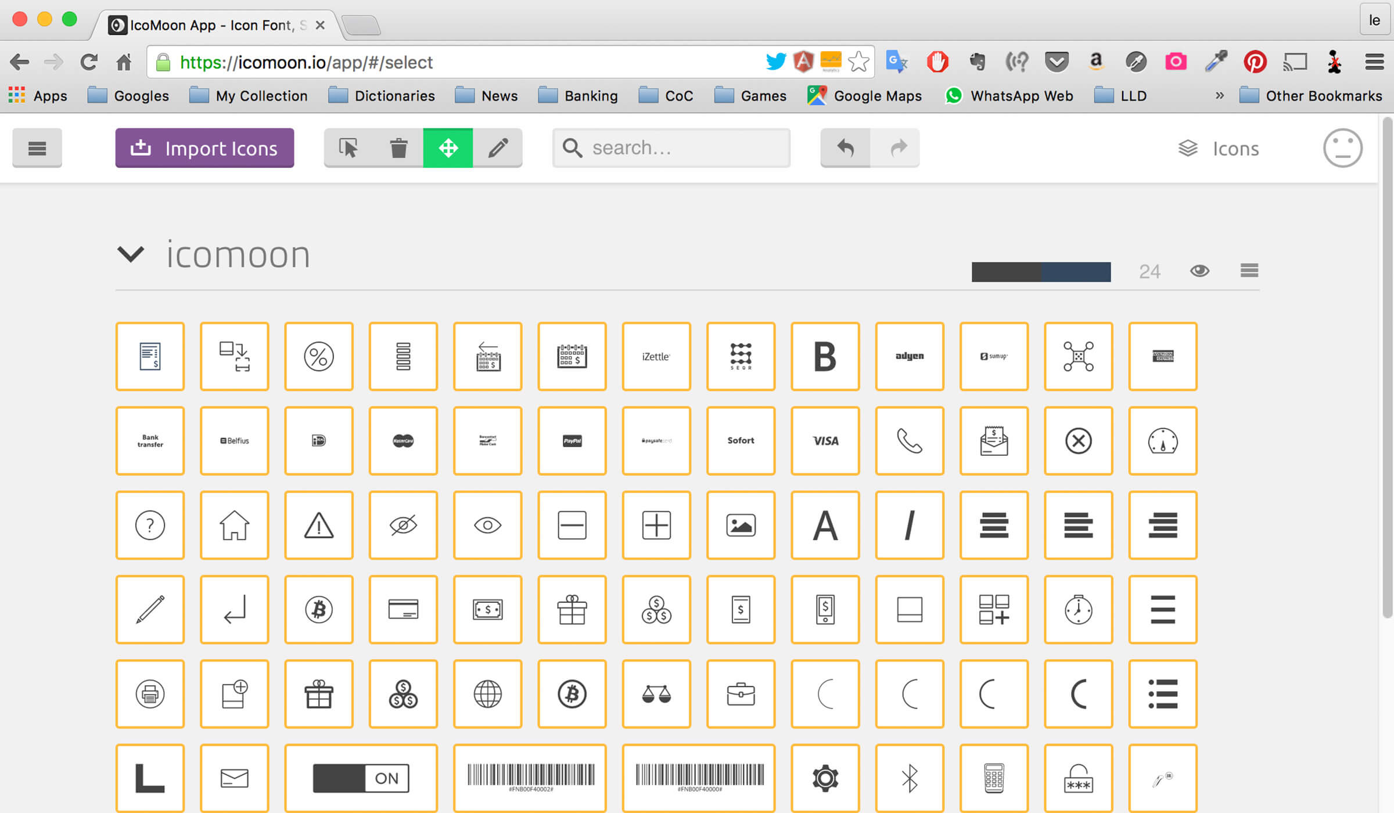Activate the Remove trash tool
The image size is (1394, 813).
tap(398, 148)
